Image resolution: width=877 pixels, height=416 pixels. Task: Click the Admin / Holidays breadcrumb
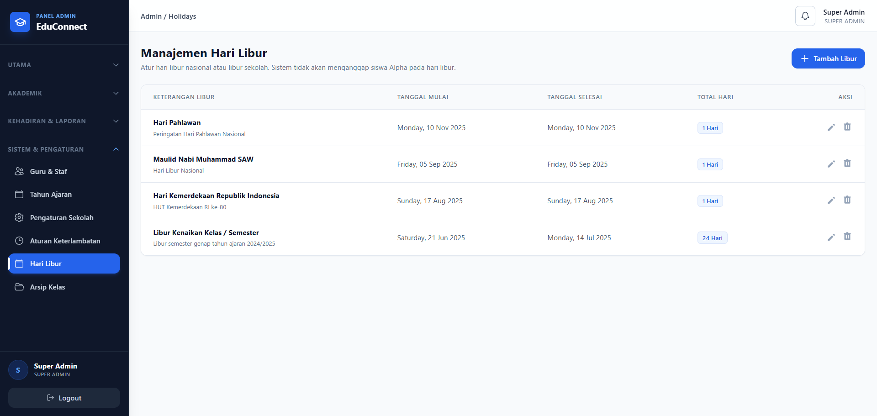pos(169,16)
